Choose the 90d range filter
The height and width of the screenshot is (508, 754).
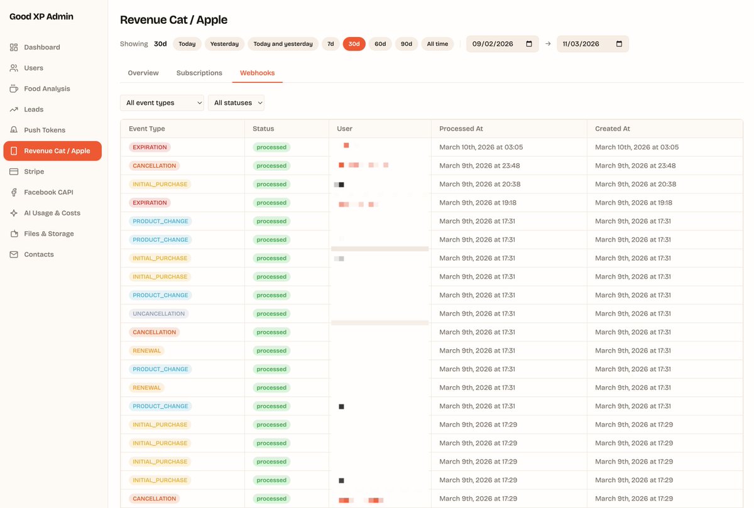click(x=407, y=44)
